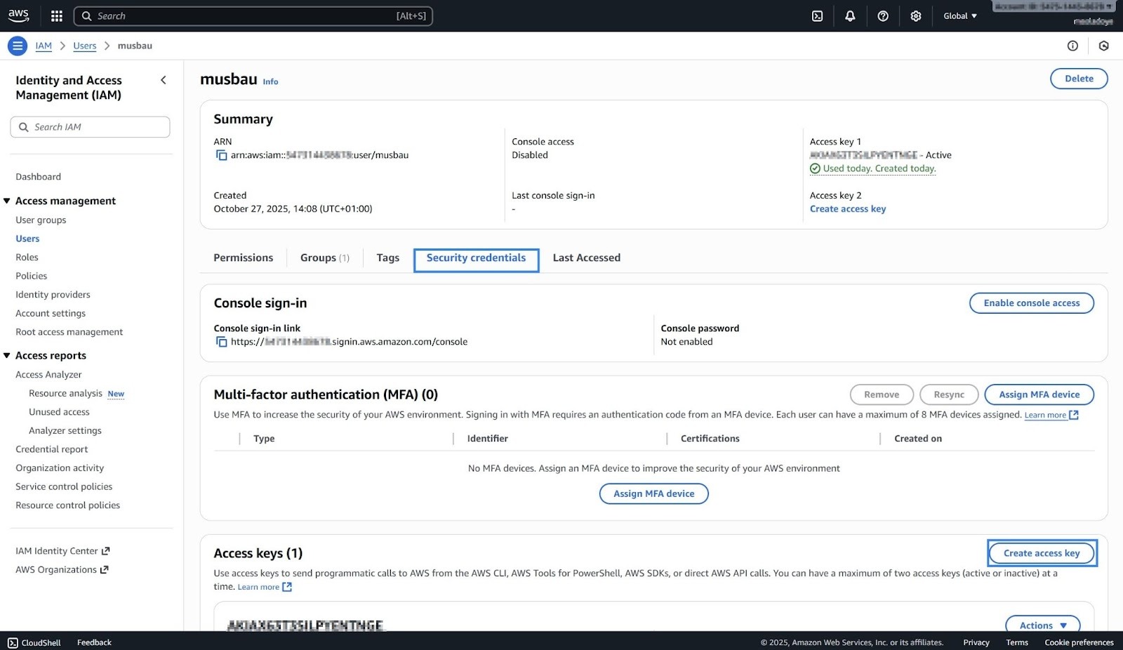1123x650 pixels.
Task: Click the Create access key button
Action: (1042, 552)
